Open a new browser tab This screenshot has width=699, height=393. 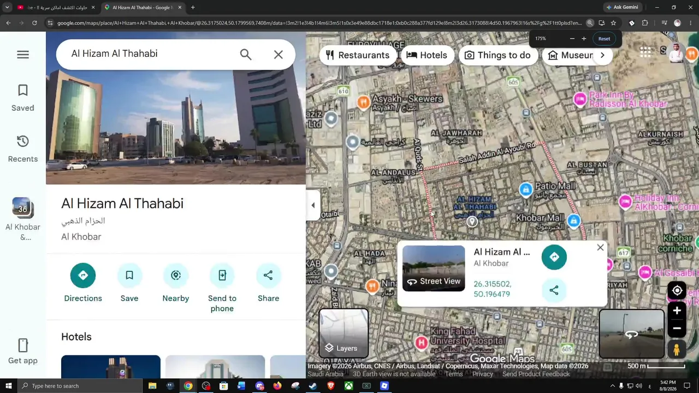point(193,8)
